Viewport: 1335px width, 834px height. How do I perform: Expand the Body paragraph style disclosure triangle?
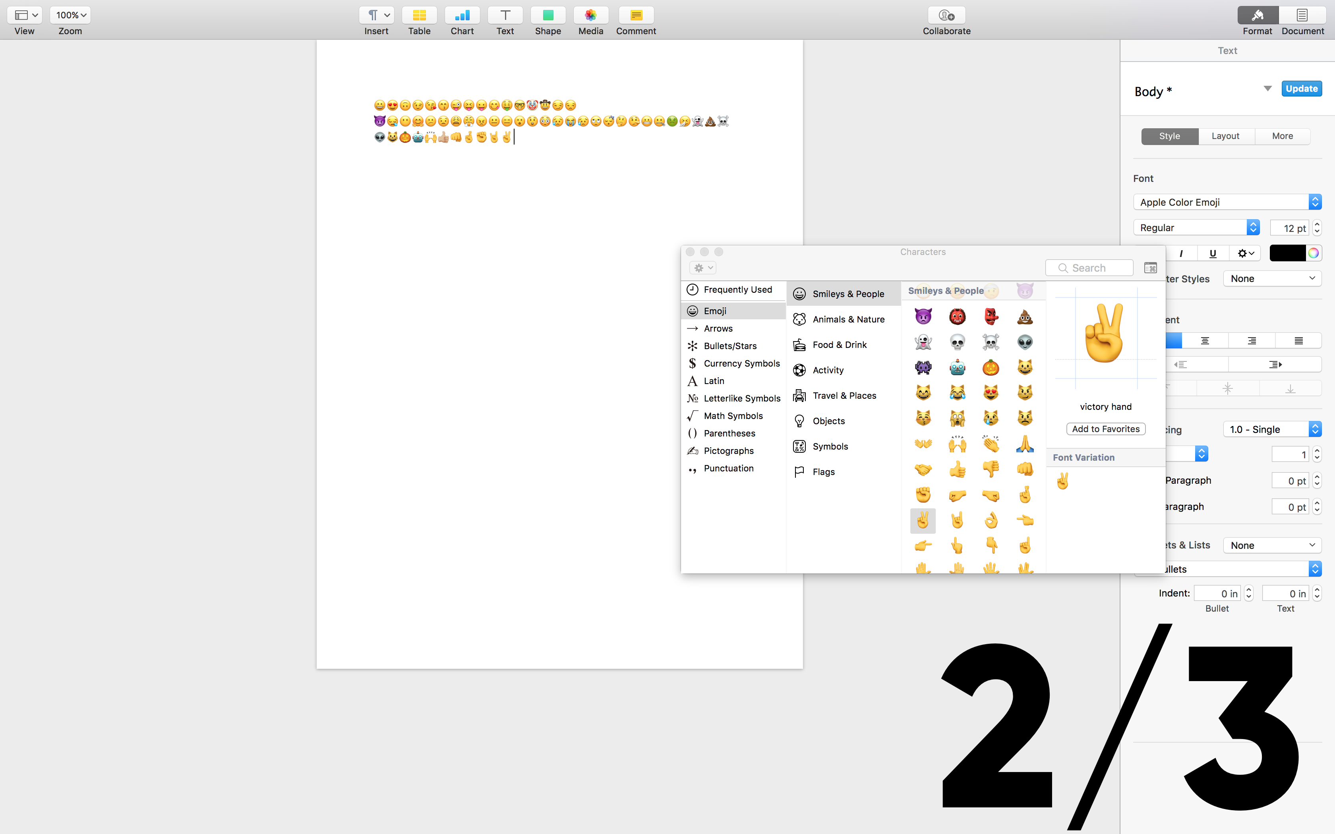[x=1267, y=88]
